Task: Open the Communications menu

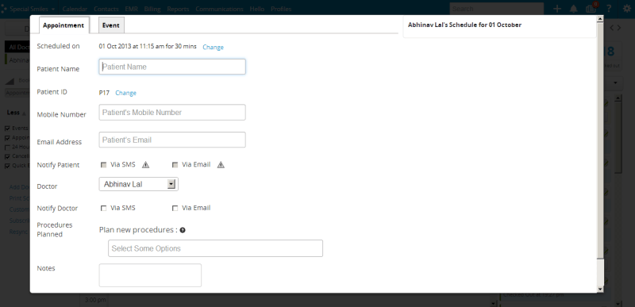Action: [219, 9]
